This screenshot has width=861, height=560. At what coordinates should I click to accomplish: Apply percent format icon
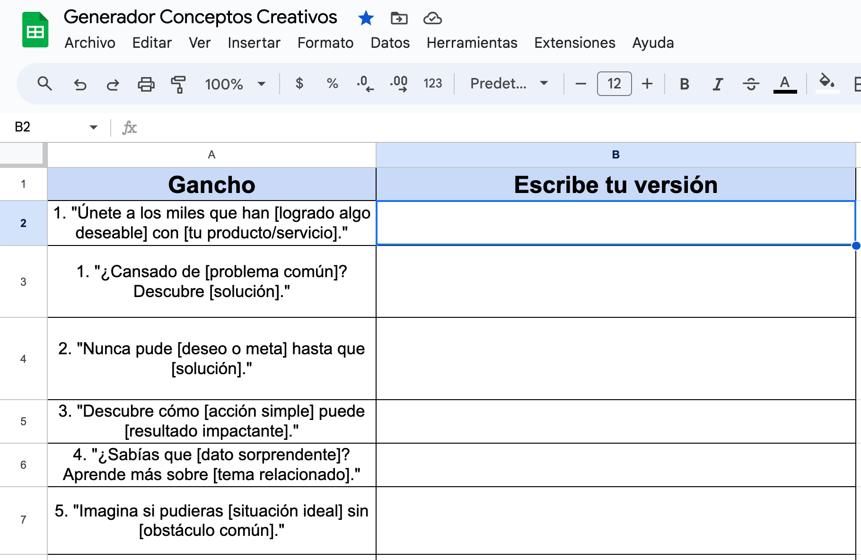332,84
